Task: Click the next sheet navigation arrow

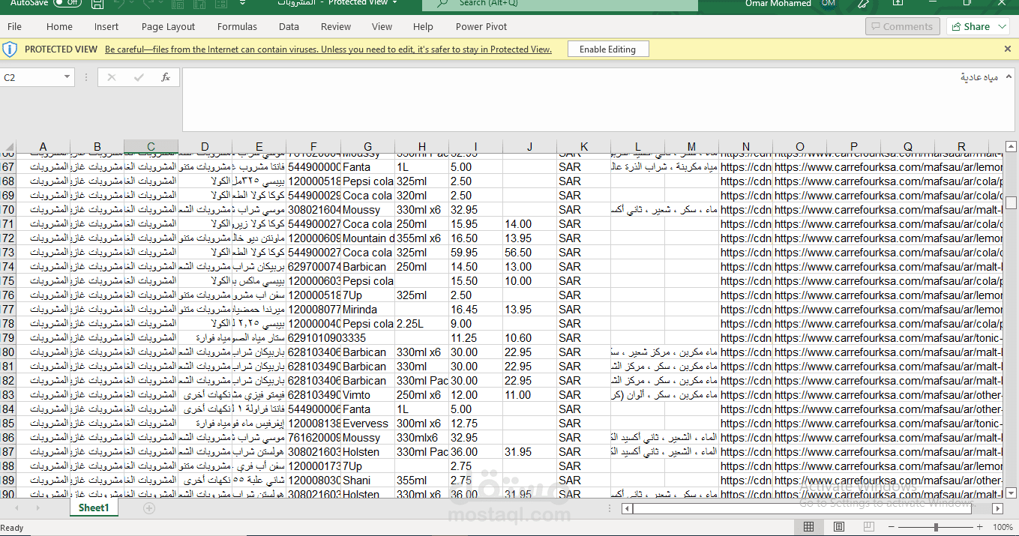Action: click(x=37, y=508)
